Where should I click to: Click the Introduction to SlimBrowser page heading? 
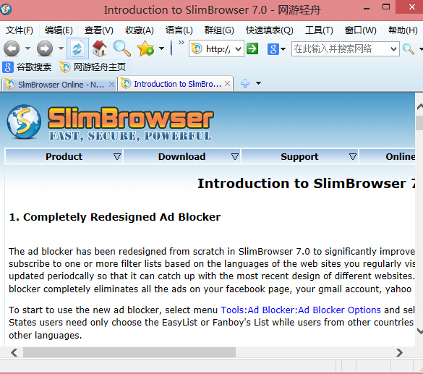click(x=307, y=184)
